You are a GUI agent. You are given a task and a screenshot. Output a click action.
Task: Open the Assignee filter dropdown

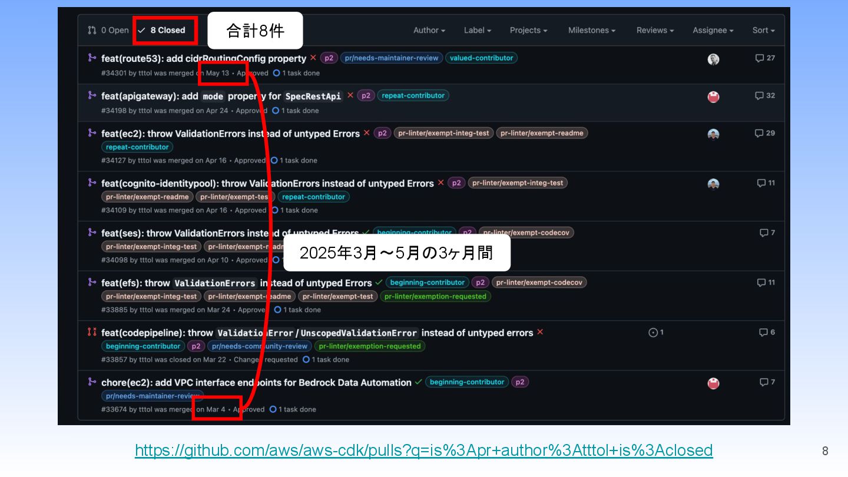tap(713, 30)
